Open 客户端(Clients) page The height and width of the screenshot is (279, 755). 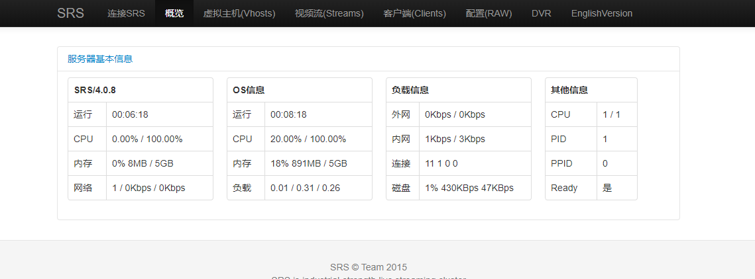pyautogui.click(x=414, y=13)
